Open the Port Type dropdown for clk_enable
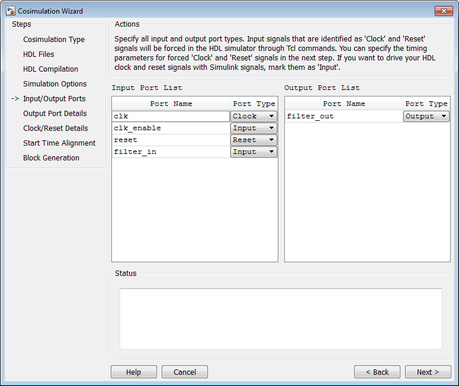459x386 pixels. point(253,128)
